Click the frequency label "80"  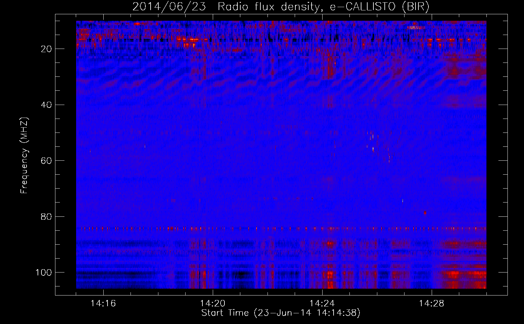pos(46,217)
